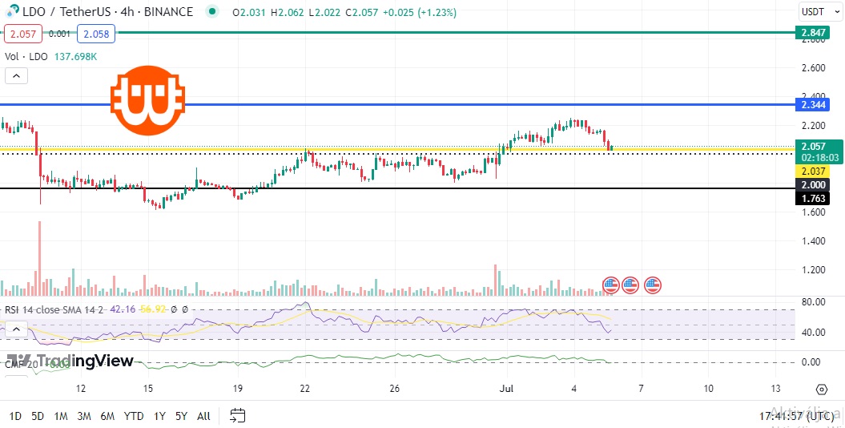The height and width of the screenshot is (428, 845).
Task: Select the 5Y time range
Action: tap(181, 416)
